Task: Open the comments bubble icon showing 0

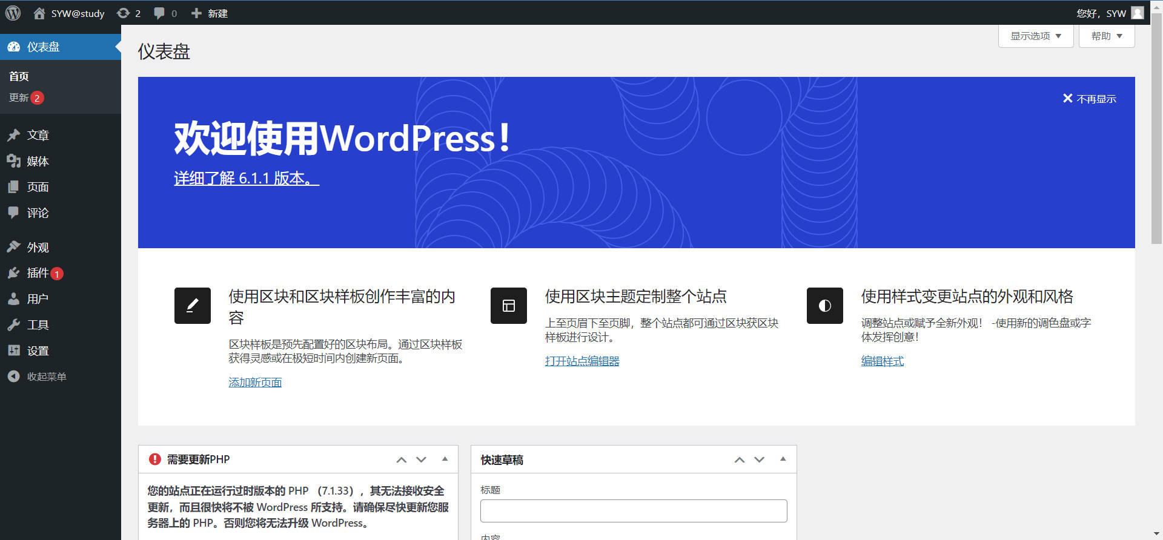Action: [165, 13]
